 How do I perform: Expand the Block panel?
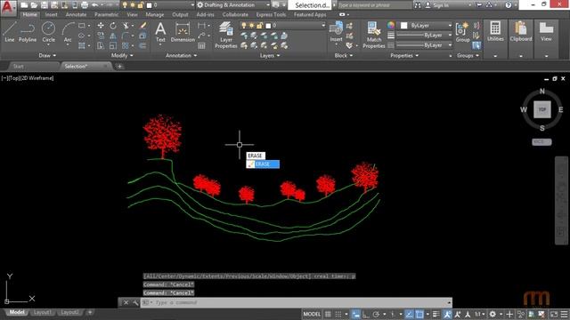[x=344, y=55]
